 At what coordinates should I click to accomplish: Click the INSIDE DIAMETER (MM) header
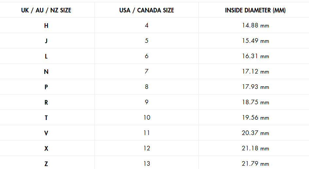coord(255,10)
